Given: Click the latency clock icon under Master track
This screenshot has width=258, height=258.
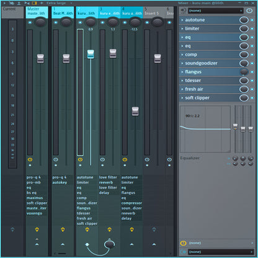Looking at the screenshot, I should pyautogui.click(x=30, y=159).
